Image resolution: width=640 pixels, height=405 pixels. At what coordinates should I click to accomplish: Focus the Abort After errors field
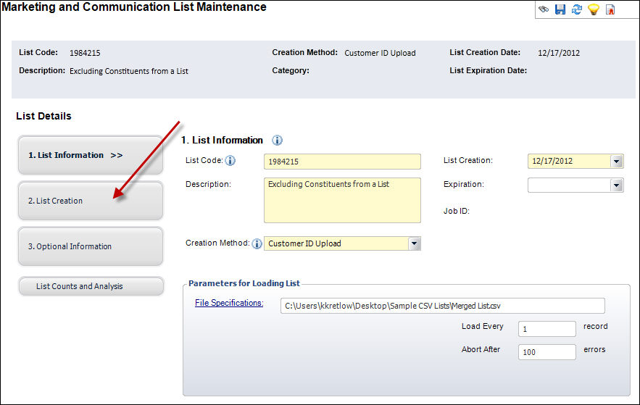[547, 352]
